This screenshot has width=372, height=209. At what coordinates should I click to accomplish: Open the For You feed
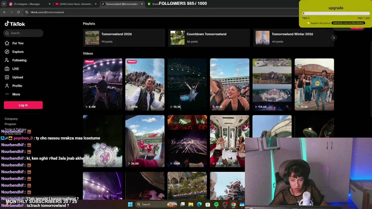point(18,43)
